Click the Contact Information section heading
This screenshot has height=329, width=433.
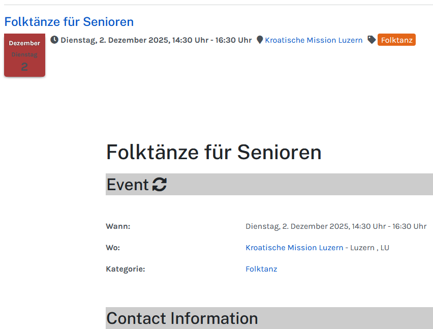pyautogui.click(x=182, y=318)
